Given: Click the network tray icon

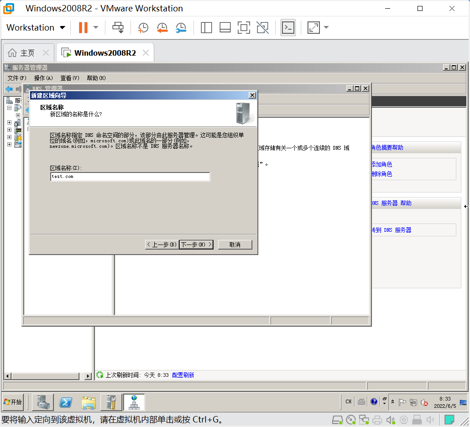Looking at the screenshot, I should point(413,402).
